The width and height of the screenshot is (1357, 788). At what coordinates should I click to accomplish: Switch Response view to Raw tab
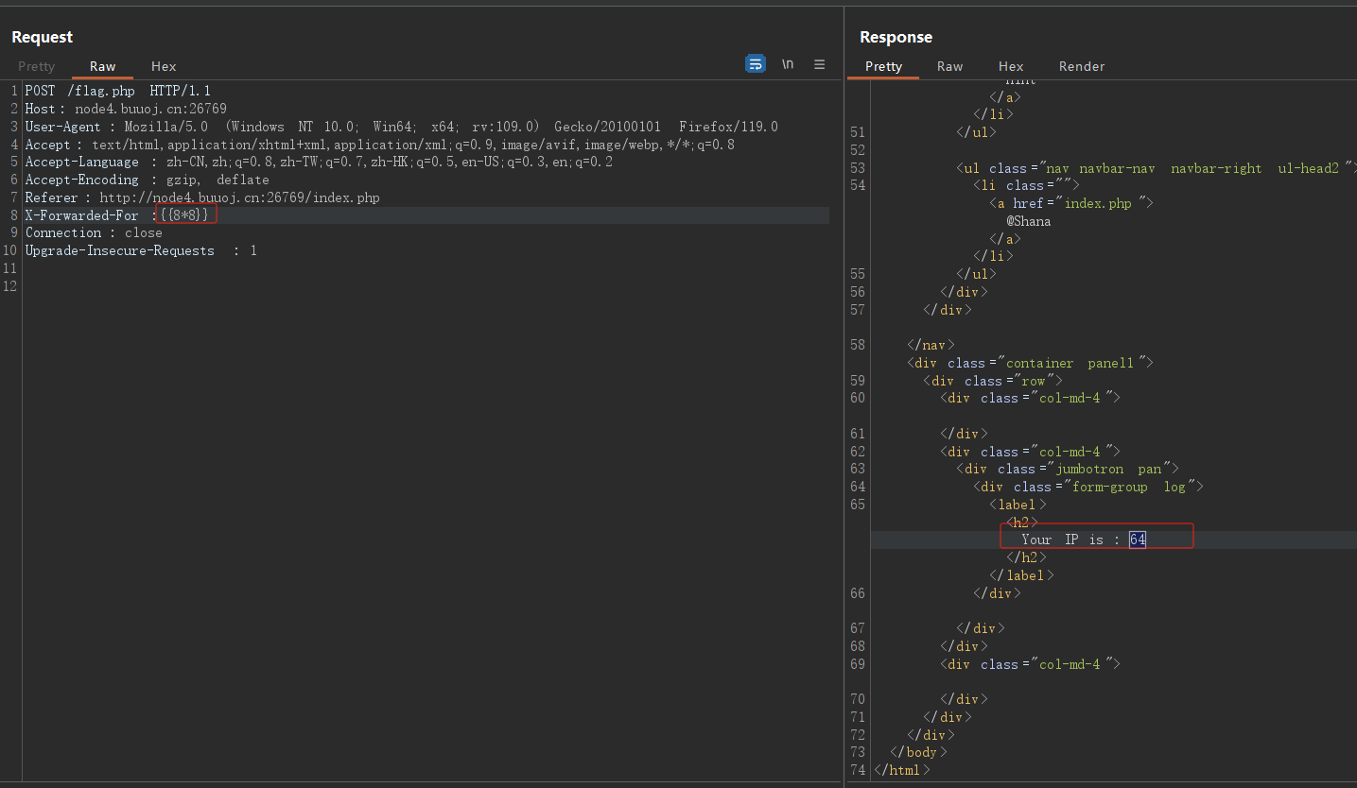coord(949,66)
